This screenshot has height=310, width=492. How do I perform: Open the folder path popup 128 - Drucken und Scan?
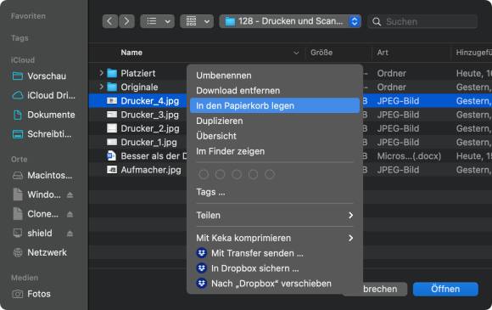290,21
